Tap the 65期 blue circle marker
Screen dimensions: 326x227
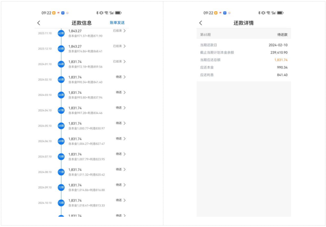61,79
